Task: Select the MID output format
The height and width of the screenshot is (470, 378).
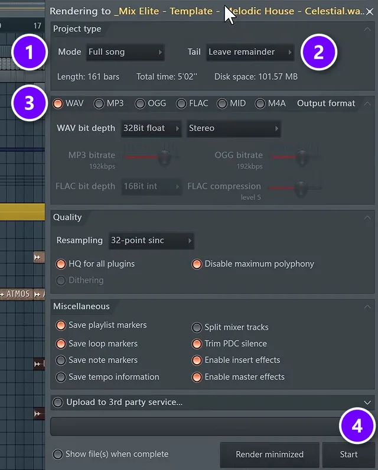Action: tap(222, 103)
